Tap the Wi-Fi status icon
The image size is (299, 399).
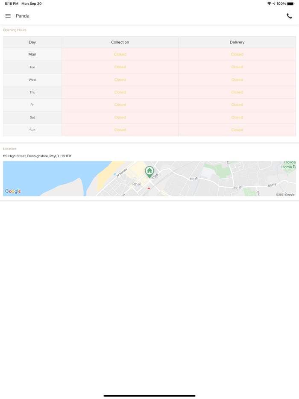point(269,3)
